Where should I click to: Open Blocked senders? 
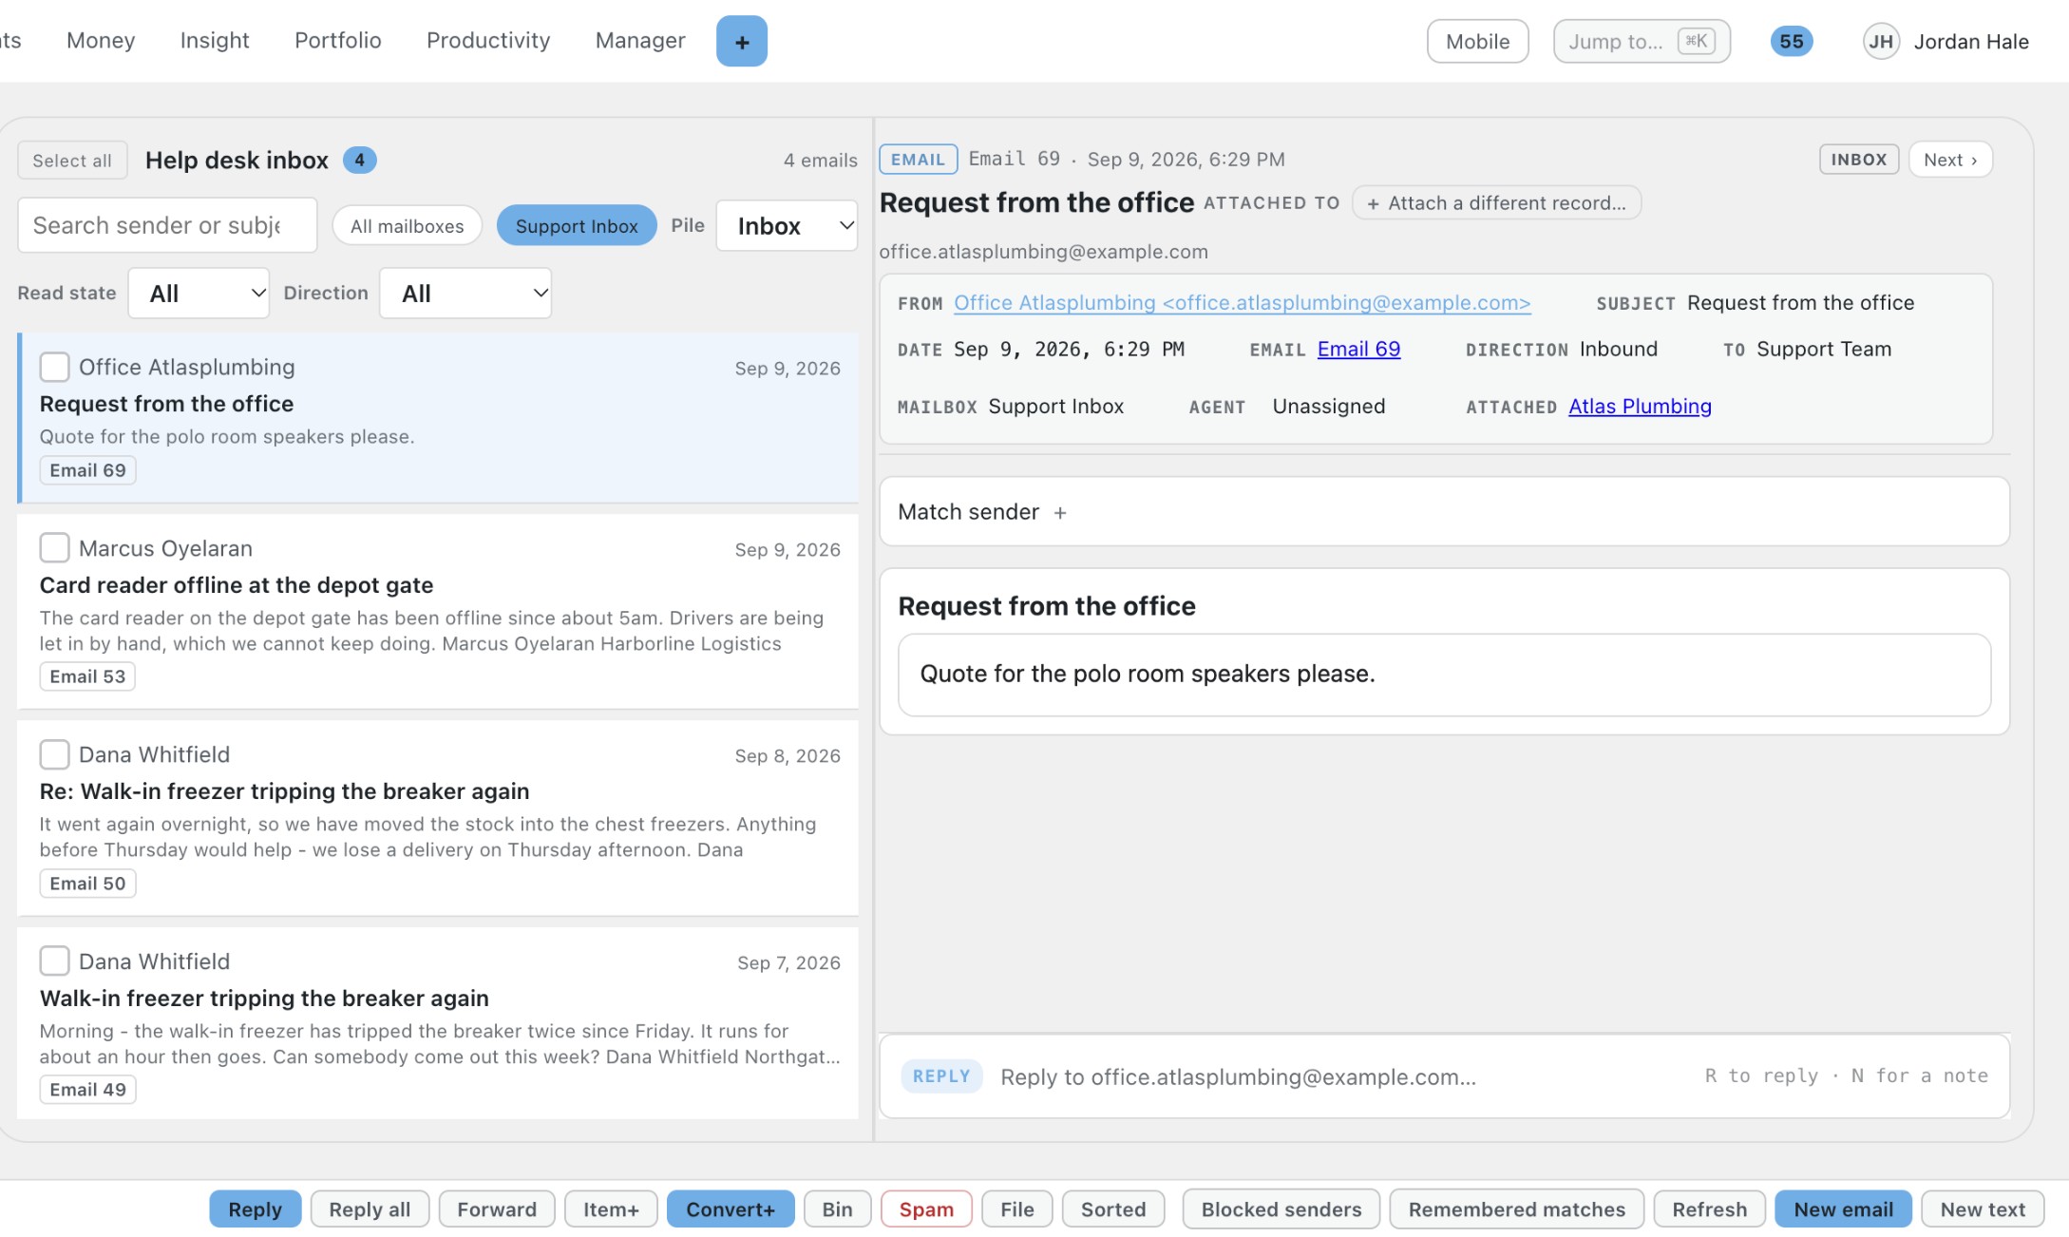1281,1209
